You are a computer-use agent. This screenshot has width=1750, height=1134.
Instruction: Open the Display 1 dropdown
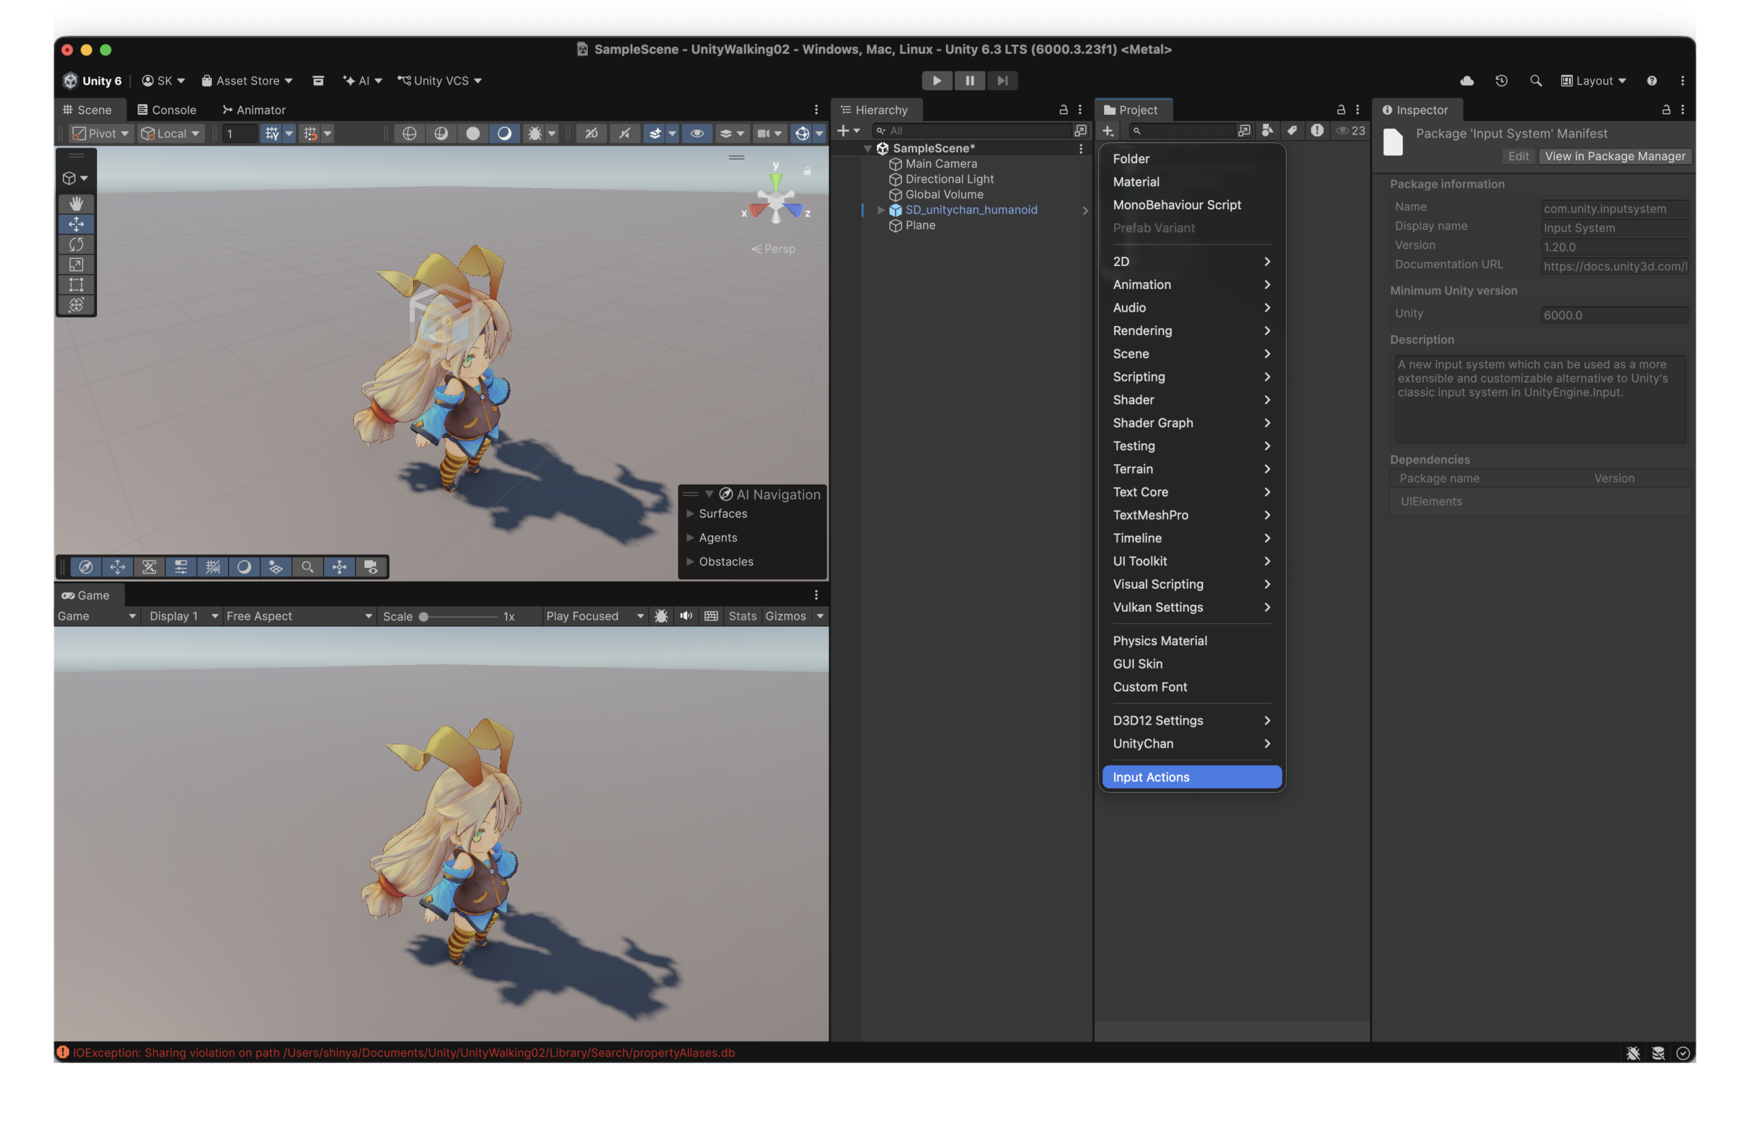pyautogui.click(x=184, y=617)
